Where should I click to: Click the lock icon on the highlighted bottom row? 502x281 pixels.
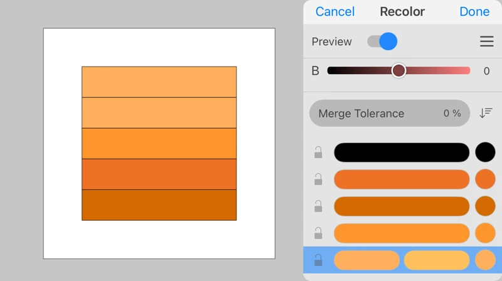tap(318, 260)
